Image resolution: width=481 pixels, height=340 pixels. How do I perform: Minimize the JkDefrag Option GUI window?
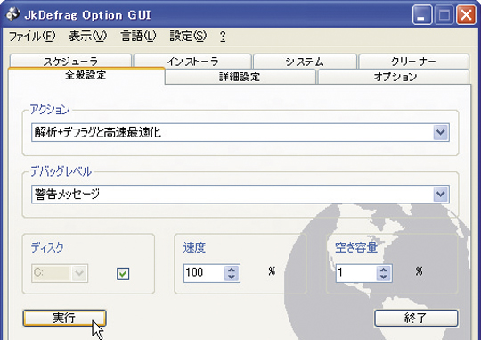pyautogui.click(x=422, y=14)
